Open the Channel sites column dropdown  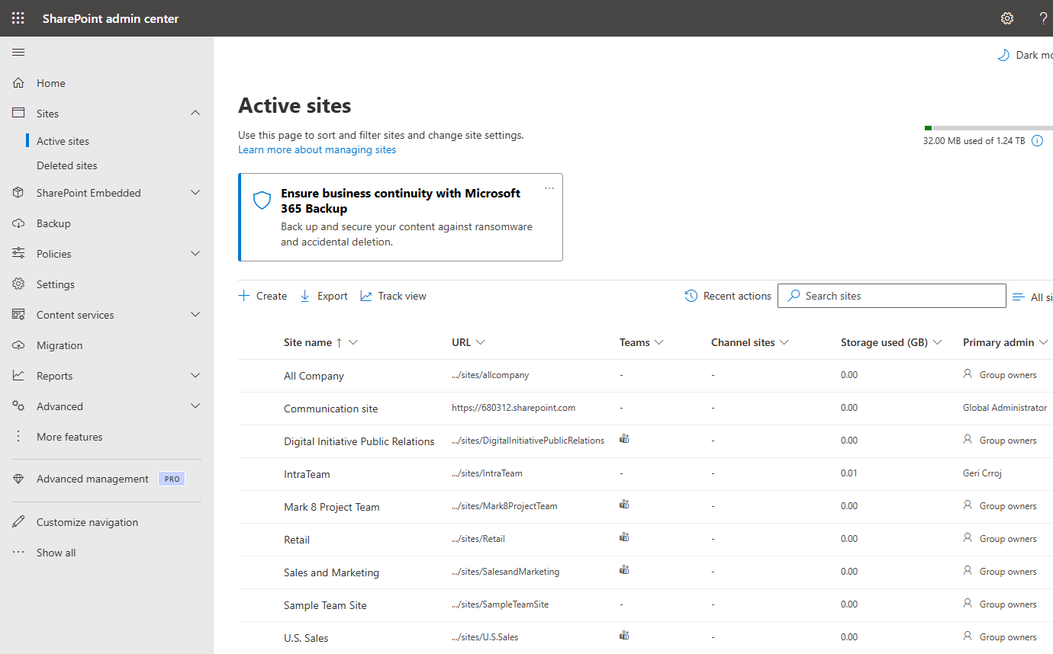(784, 343)
